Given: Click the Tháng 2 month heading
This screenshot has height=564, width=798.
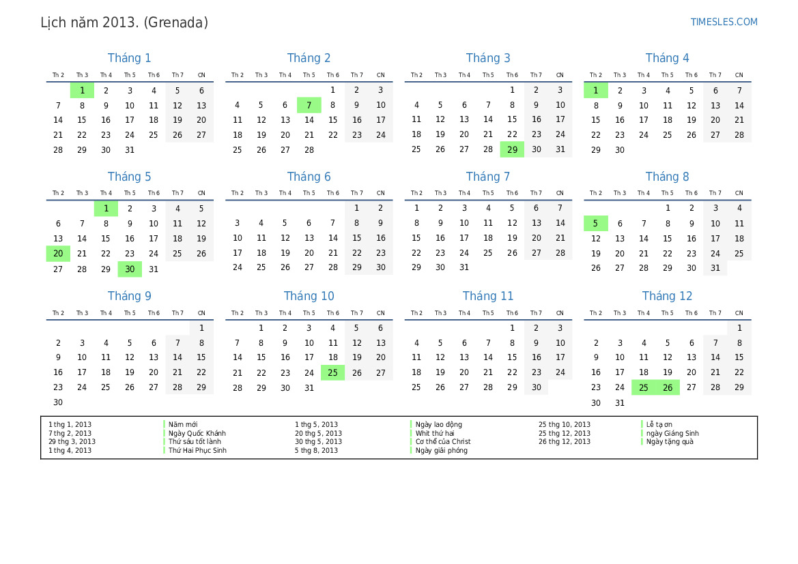Looking at the screenshot, I should [309, 58].
